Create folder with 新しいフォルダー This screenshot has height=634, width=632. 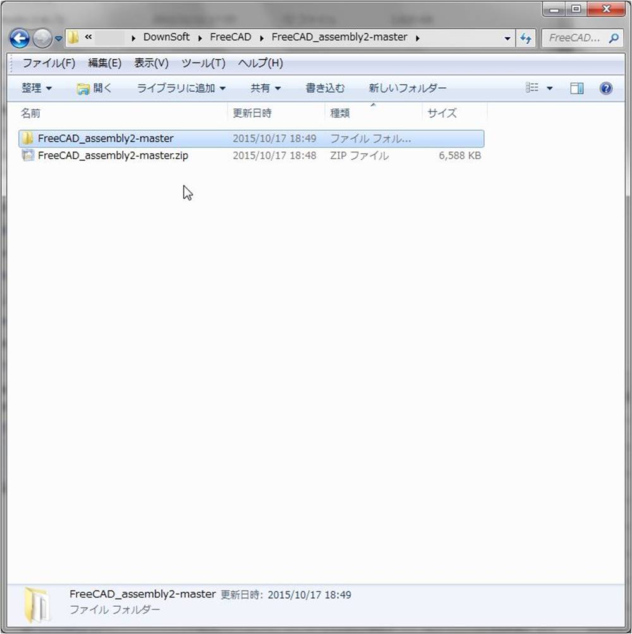coord(408,88)
